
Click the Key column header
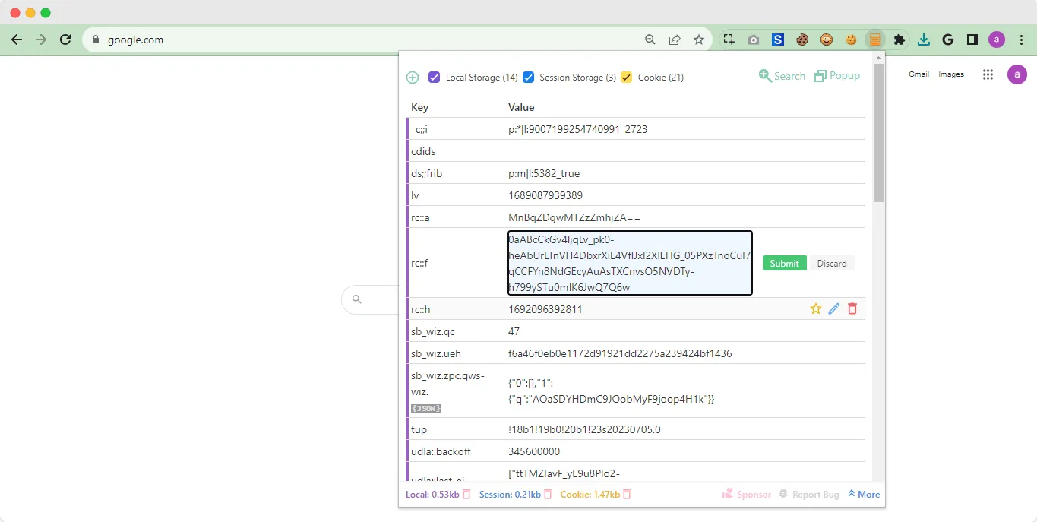pyautogui.click(x=420, y=107)
